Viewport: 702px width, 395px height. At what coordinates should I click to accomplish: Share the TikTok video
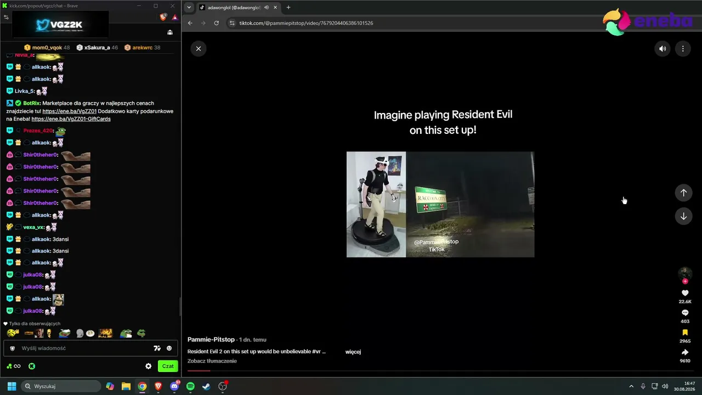(x=685, y=353)
